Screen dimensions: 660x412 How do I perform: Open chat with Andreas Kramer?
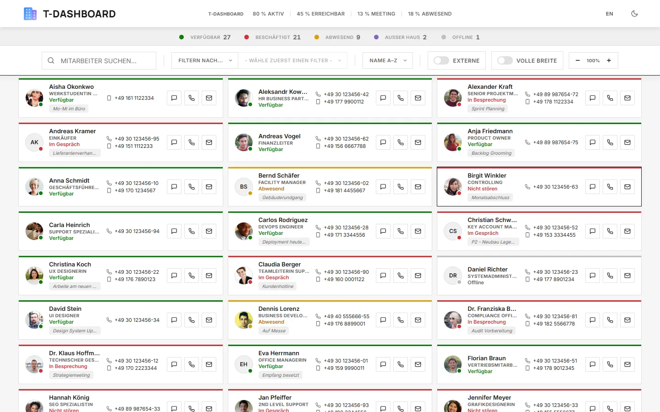[174, 142]
